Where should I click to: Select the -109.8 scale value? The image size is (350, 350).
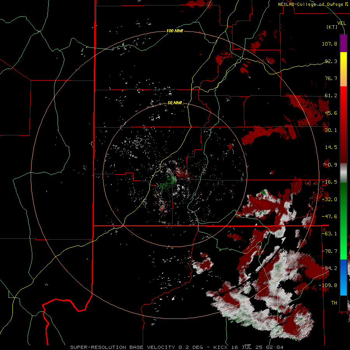pyautogui.click(x=328, y=285)
